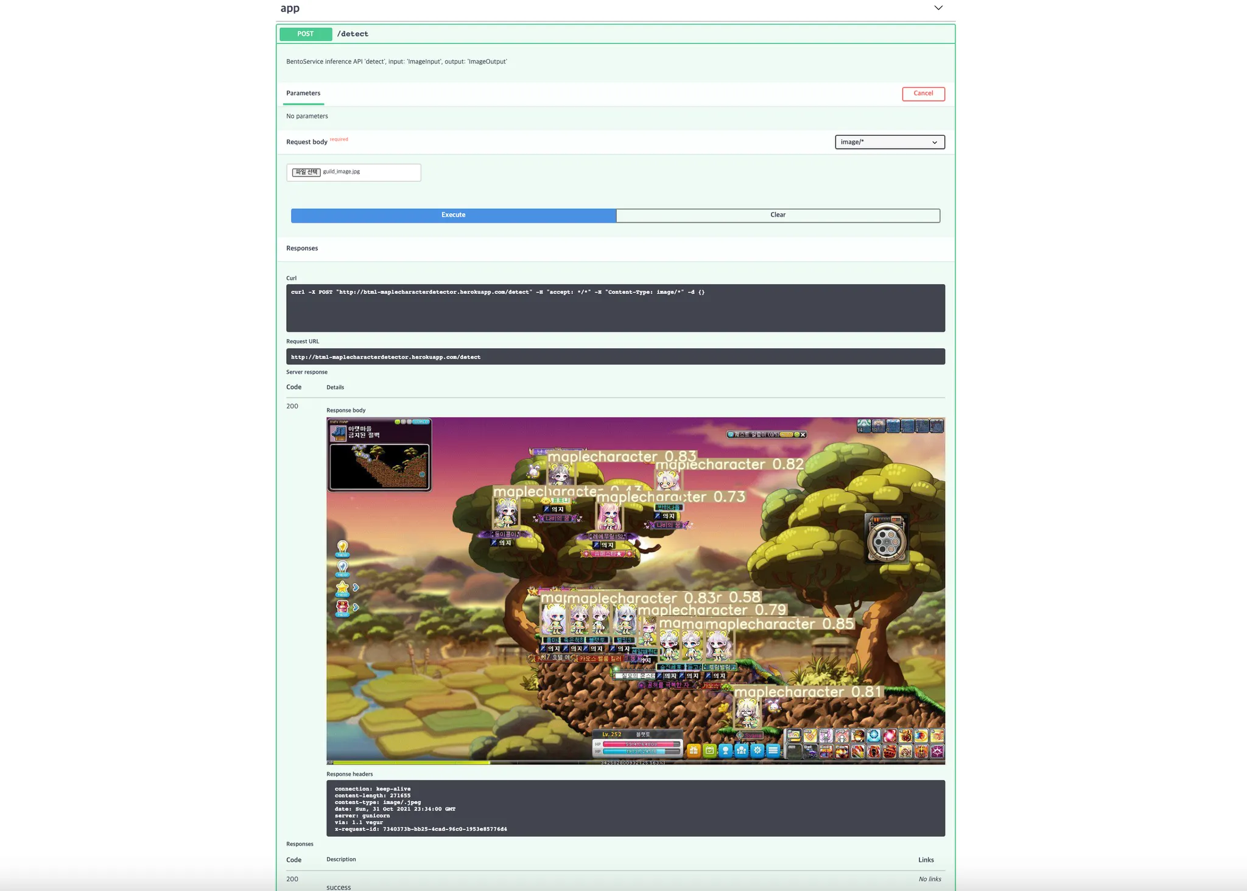Click the Clear button
This screenshot has width=1247, height=891.
point(778,215)
